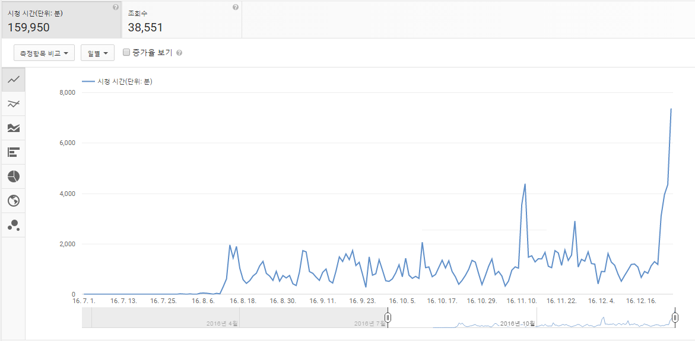Click the highest peak at chart's right end
Screen dimensions: 695x341
point(671,109)
